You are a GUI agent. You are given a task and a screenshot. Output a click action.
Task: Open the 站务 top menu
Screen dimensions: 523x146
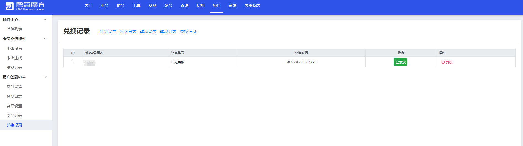(x=168, y=5)
